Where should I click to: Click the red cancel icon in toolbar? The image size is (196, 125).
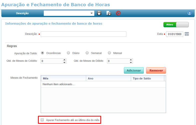pyautogui.click(x=118, y=13)
